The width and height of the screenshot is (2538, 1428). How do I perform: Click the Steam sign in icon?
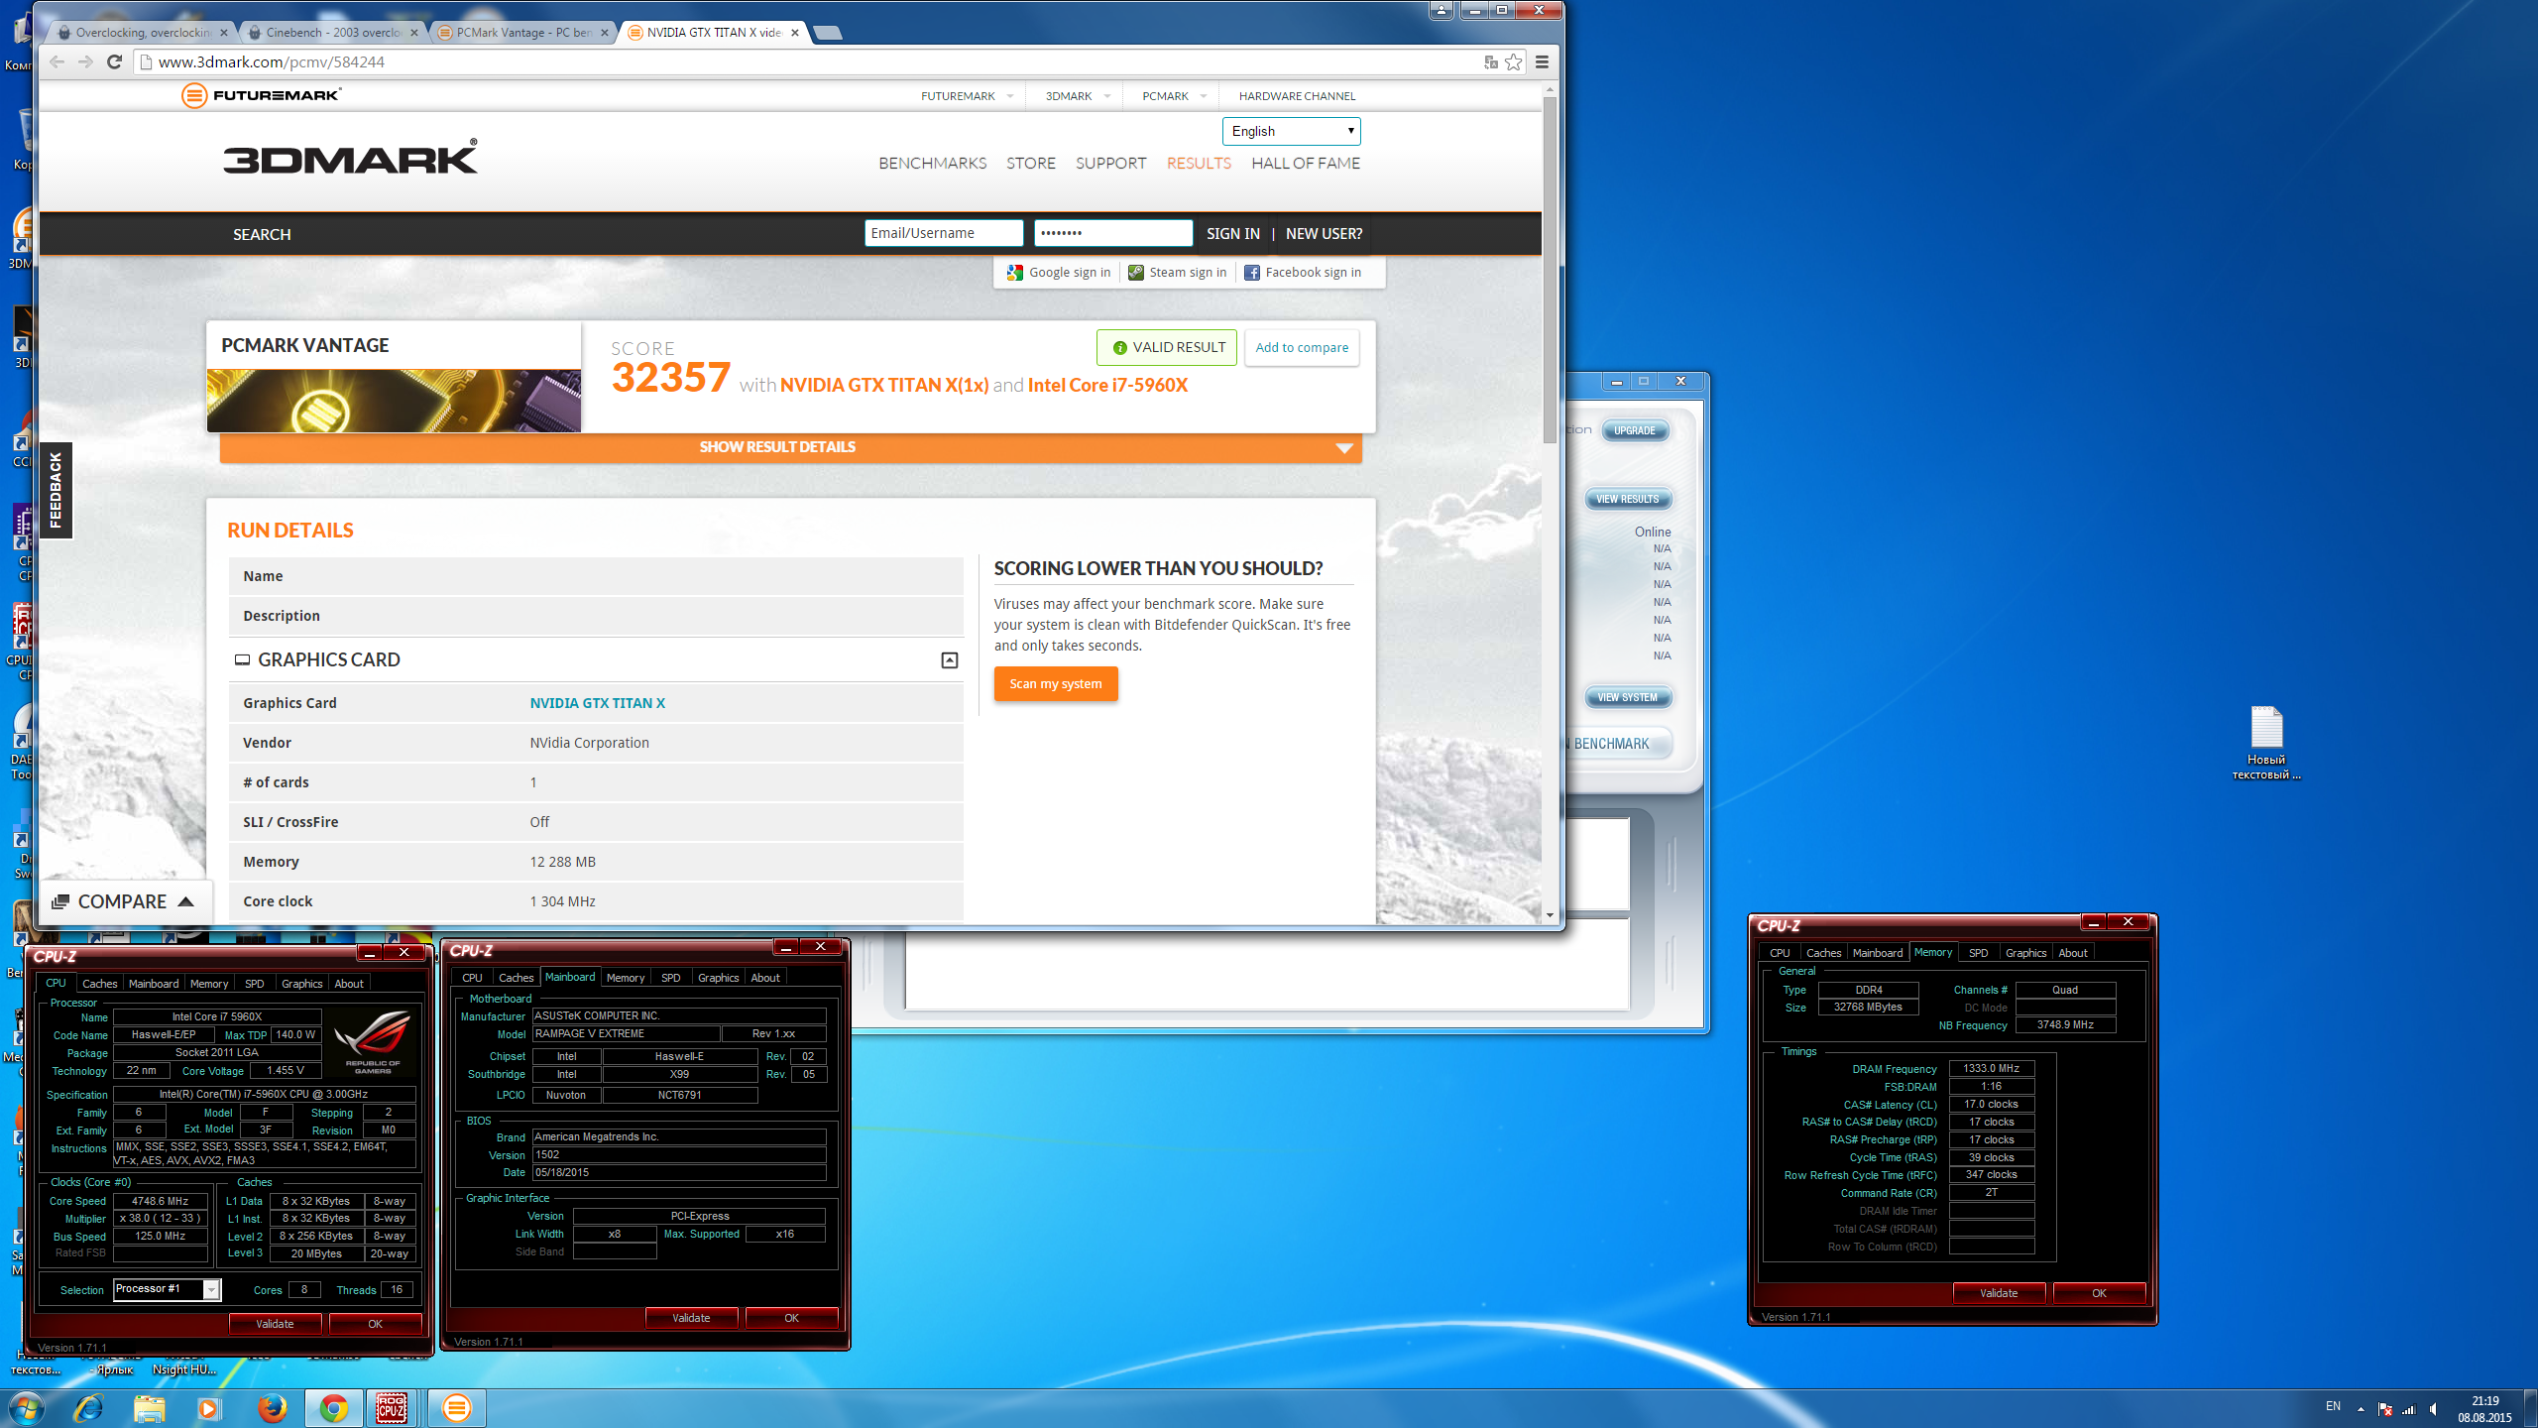pos(1136,273)
